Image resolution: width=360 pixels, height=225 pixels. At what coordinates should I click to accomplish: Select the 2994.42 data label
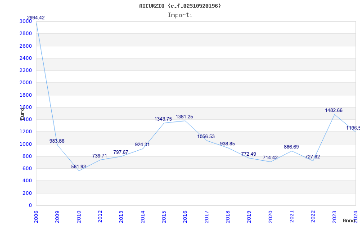click(36, 18)
